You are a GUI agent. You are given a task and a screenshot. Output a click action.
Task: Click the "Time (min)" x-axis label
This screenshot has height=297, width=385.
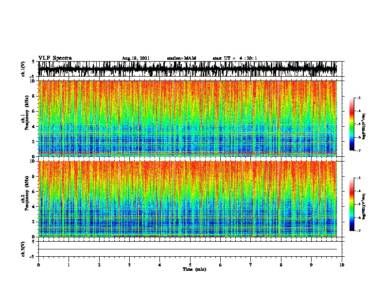(x=194, y=269)
